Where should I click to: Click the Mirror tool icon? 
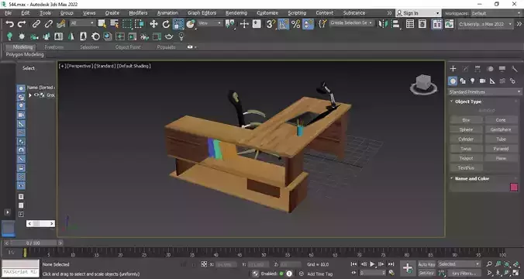tap(383, 24)
